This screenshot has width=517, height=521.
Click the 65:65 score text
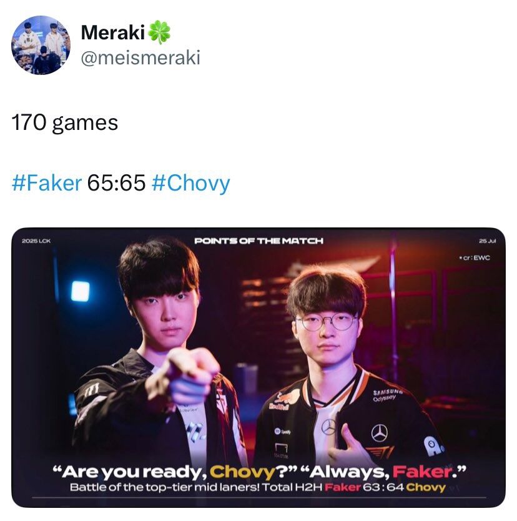(116, 183)
